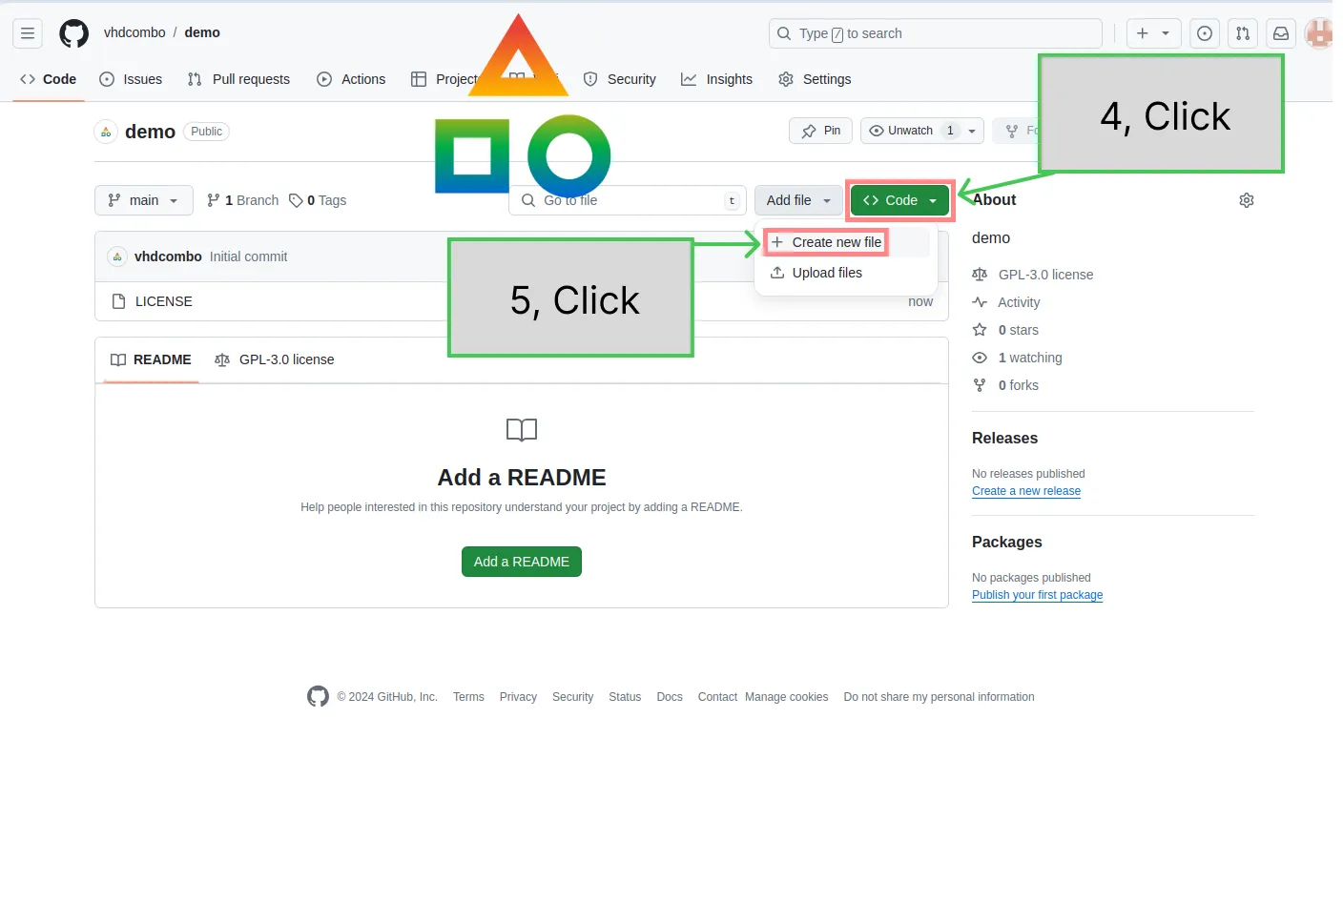This screenshot has height=923, width=1343.
Task: Open the Pull requests icon in the header
Action: (x=1243, y=33)
